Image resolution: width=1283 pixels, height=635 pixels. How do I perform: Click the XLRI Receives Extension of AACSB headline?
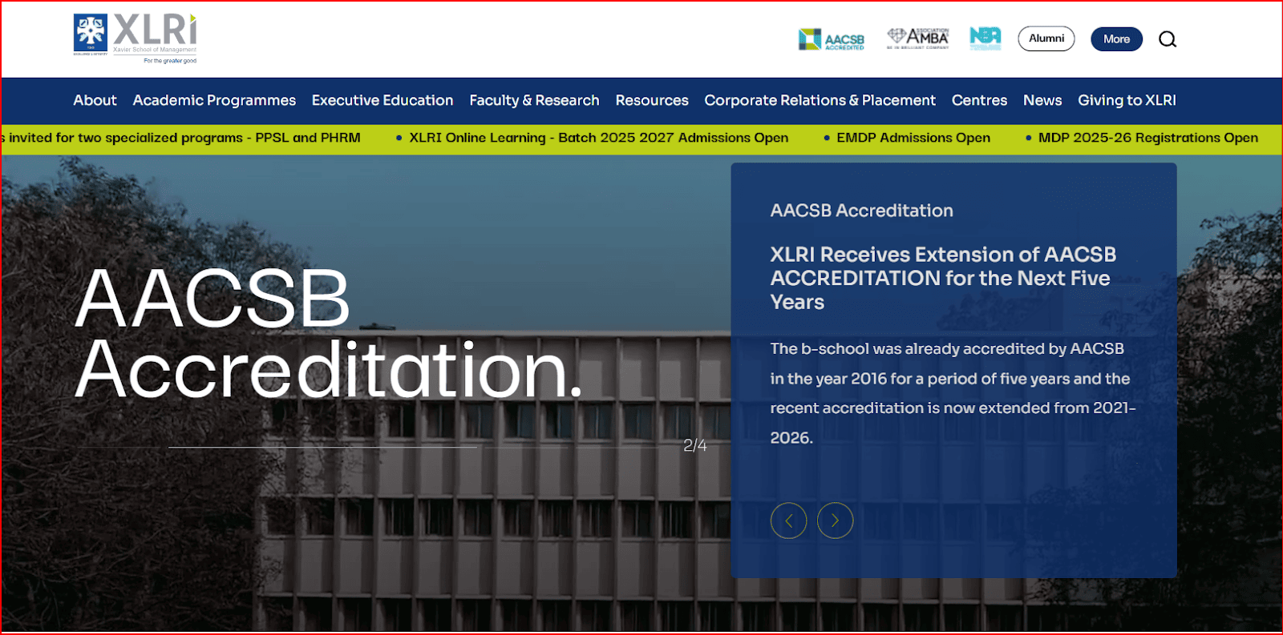tap(943, 278)
